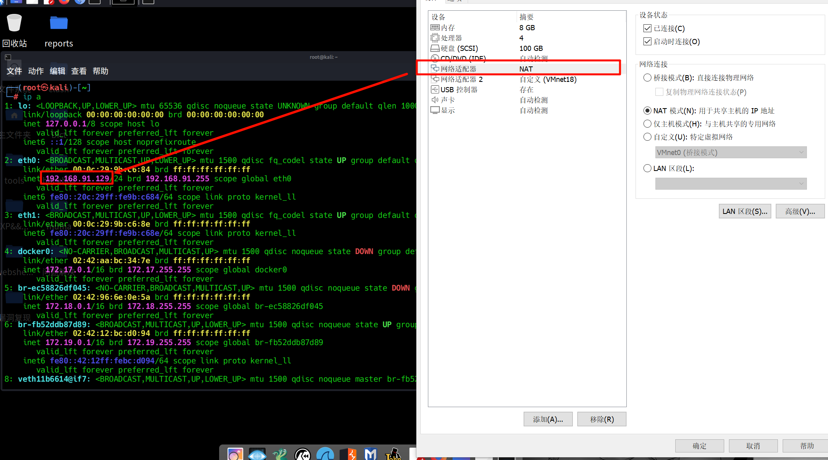Click the 移除(R) button

[602, 419]
